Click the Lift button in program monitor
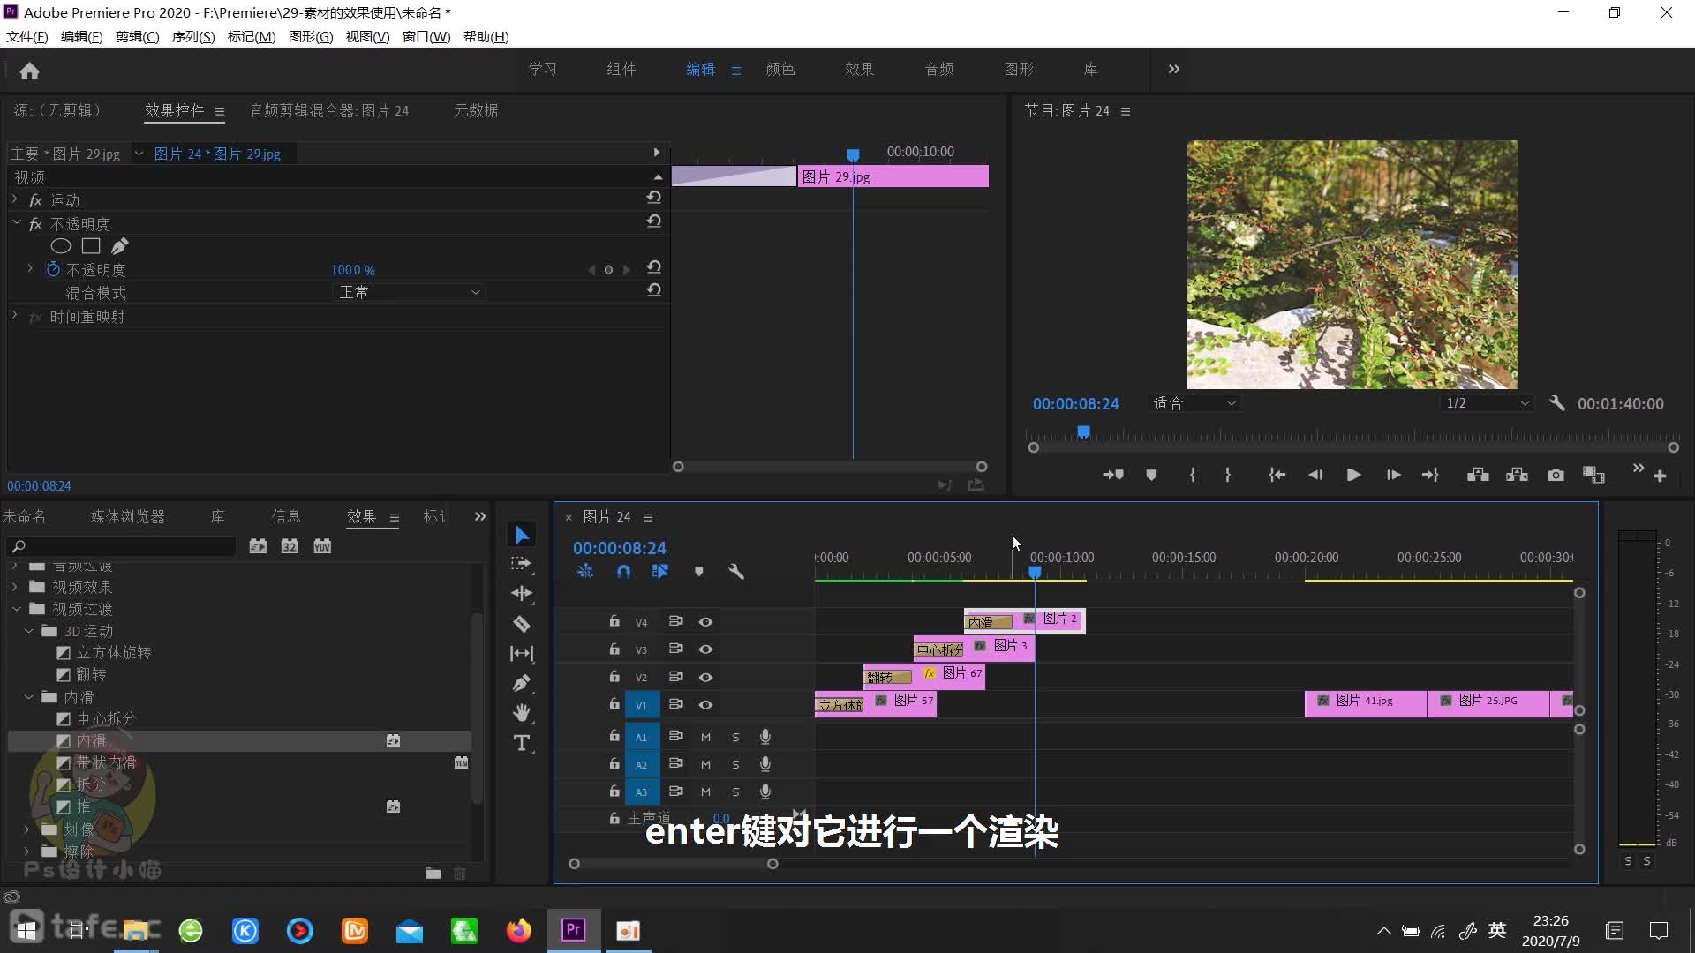 tap(1478, 475)
